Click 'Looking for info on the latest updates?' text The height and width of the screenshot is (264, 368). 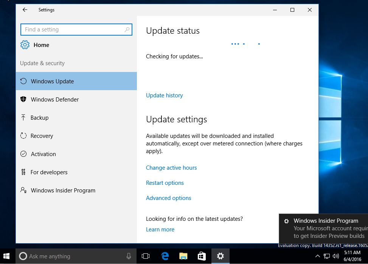point(194,219)
